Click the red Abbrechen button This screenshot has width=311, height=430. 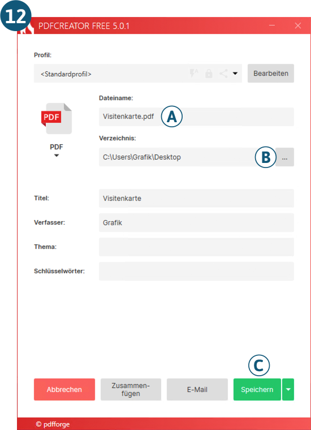64,389
